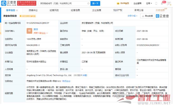Click the yellow tag beside 营业执照信息
The image size is (173, 107).
point(28,16)
